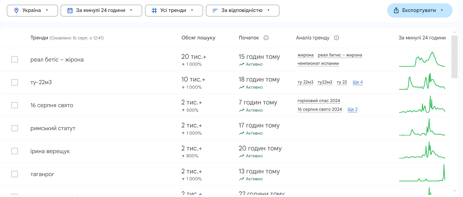
Task: Select checkbox for ту-22м3 trend
Action: click(15, 82)
